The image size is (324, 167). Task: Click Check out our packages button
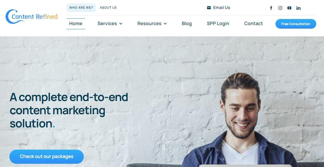pos(47,156)
